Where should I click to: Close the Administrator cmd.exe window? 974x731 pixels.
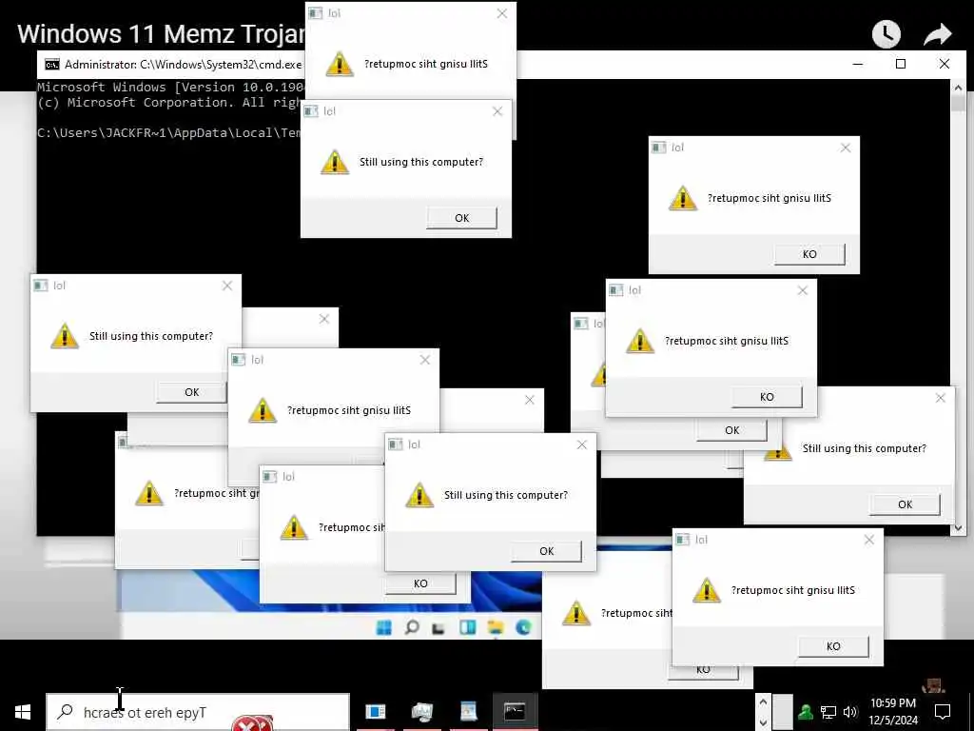(x=945, y=64)
